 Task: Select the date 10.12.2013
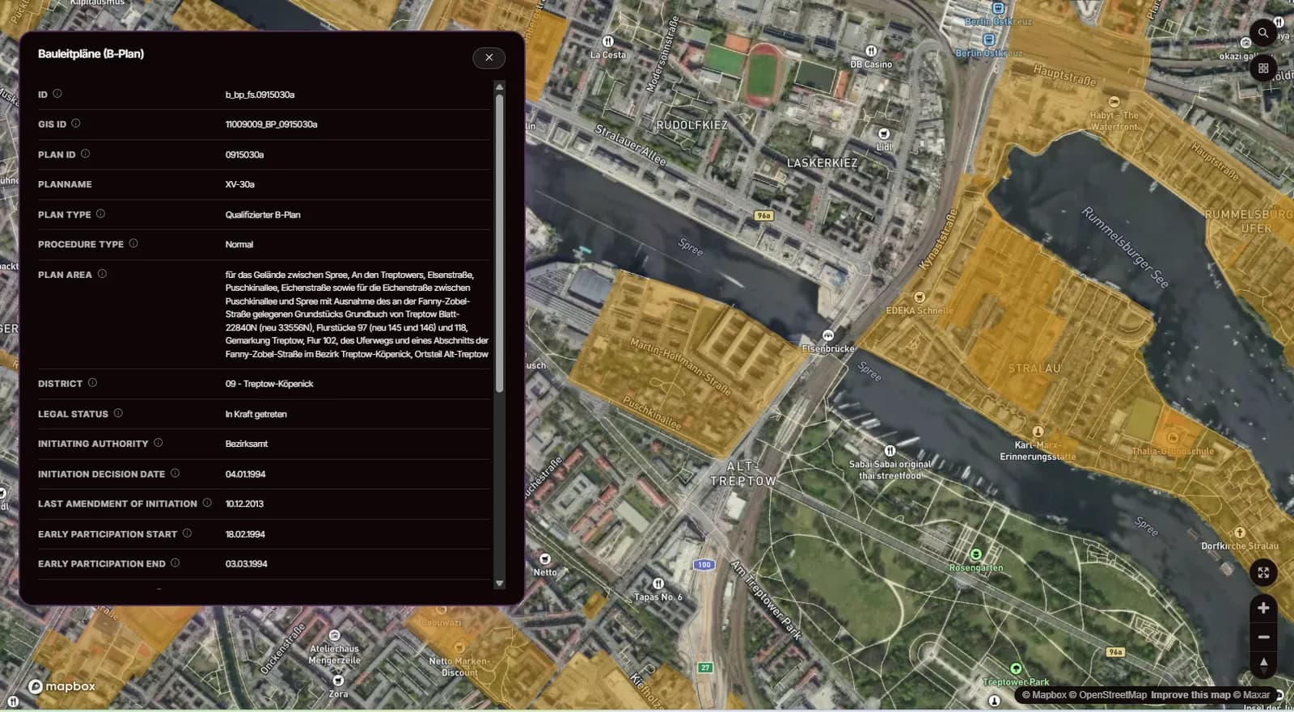[244, 503]
